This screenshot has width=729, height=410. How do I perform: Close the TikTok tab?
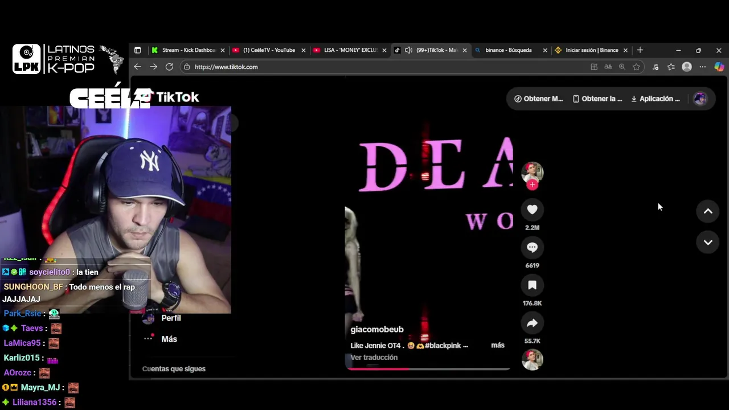pos(465,50)
